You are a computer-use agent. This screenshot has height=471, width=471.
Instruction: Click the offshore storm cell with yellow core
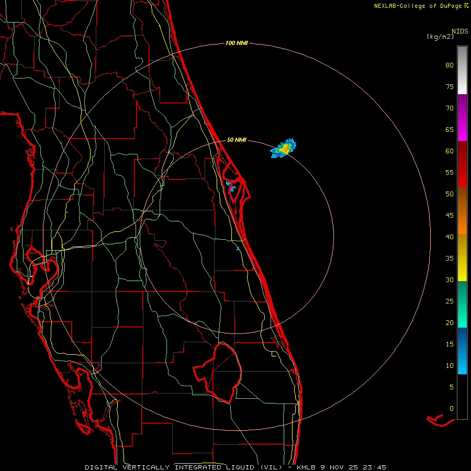[284, 149]
